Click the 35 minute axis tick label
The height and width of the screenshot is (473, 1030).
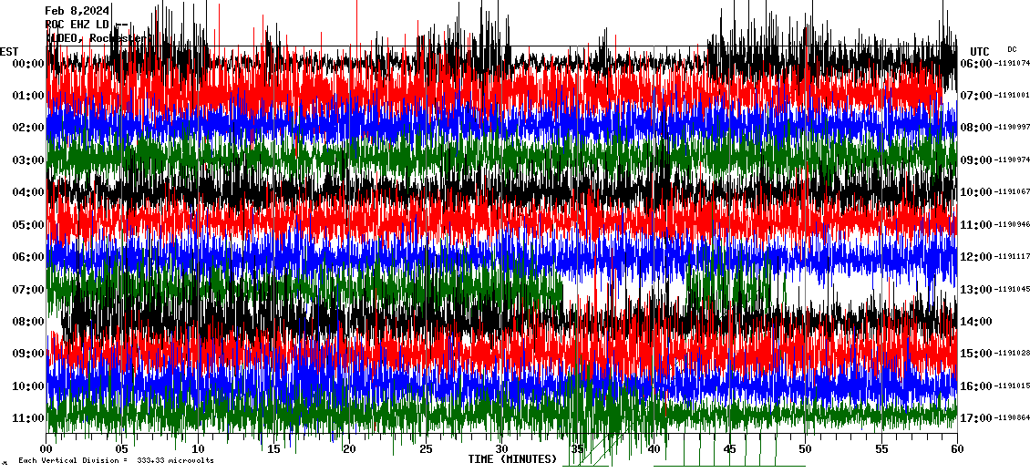(x=577, y=449)
